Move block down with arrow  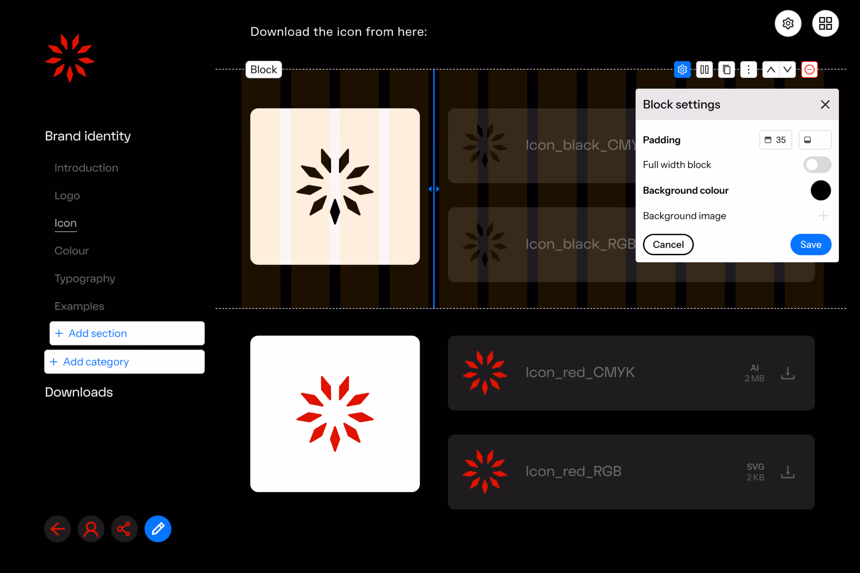click(787, 69)
